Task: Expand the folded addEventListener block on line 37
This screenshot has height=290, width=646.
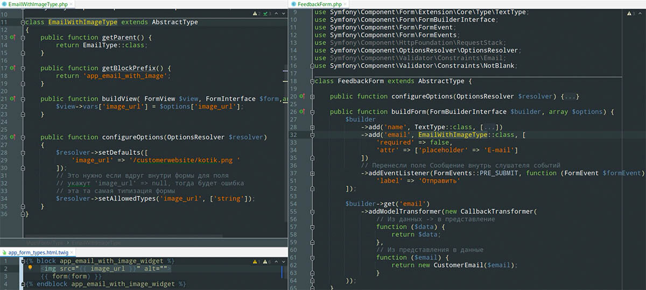Action: click(313, 173)
